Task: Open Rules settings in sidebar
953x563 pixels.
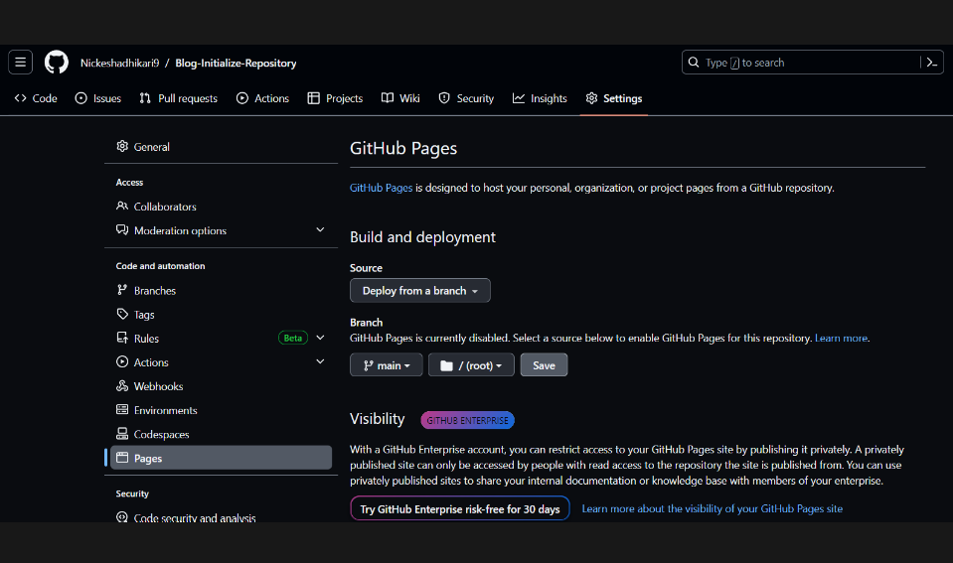Action: click(x=221, y=339)
